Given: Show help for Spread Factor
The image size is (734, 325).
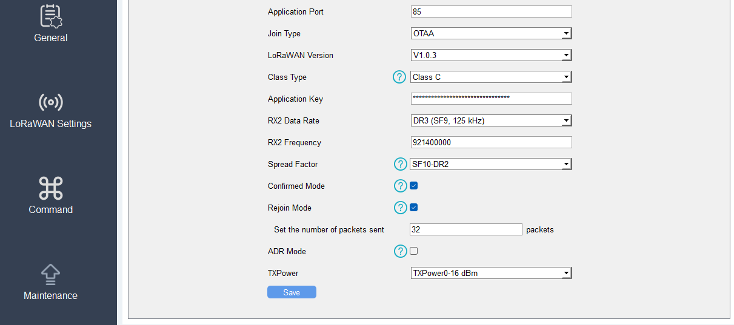Looking at the screenshot, I should (x=399, y=164).
